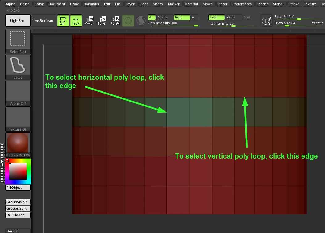Open the File menu
Screen dimensions: 325x233
pyautogui.click(x=118, y=4)
